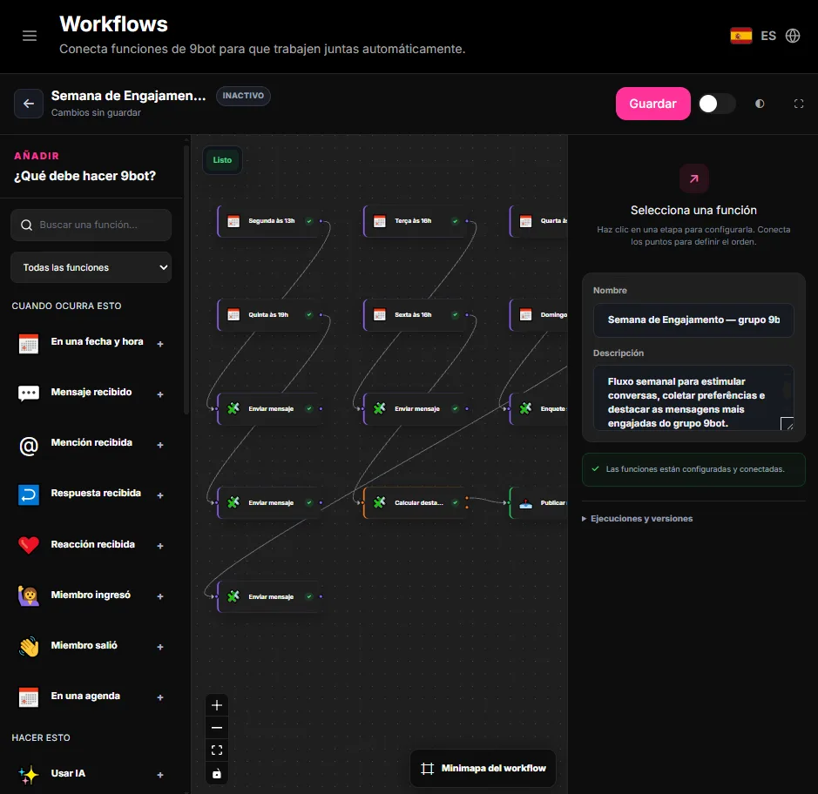
Task: Click the 'Listo' status badge
Action: point(222,160)
